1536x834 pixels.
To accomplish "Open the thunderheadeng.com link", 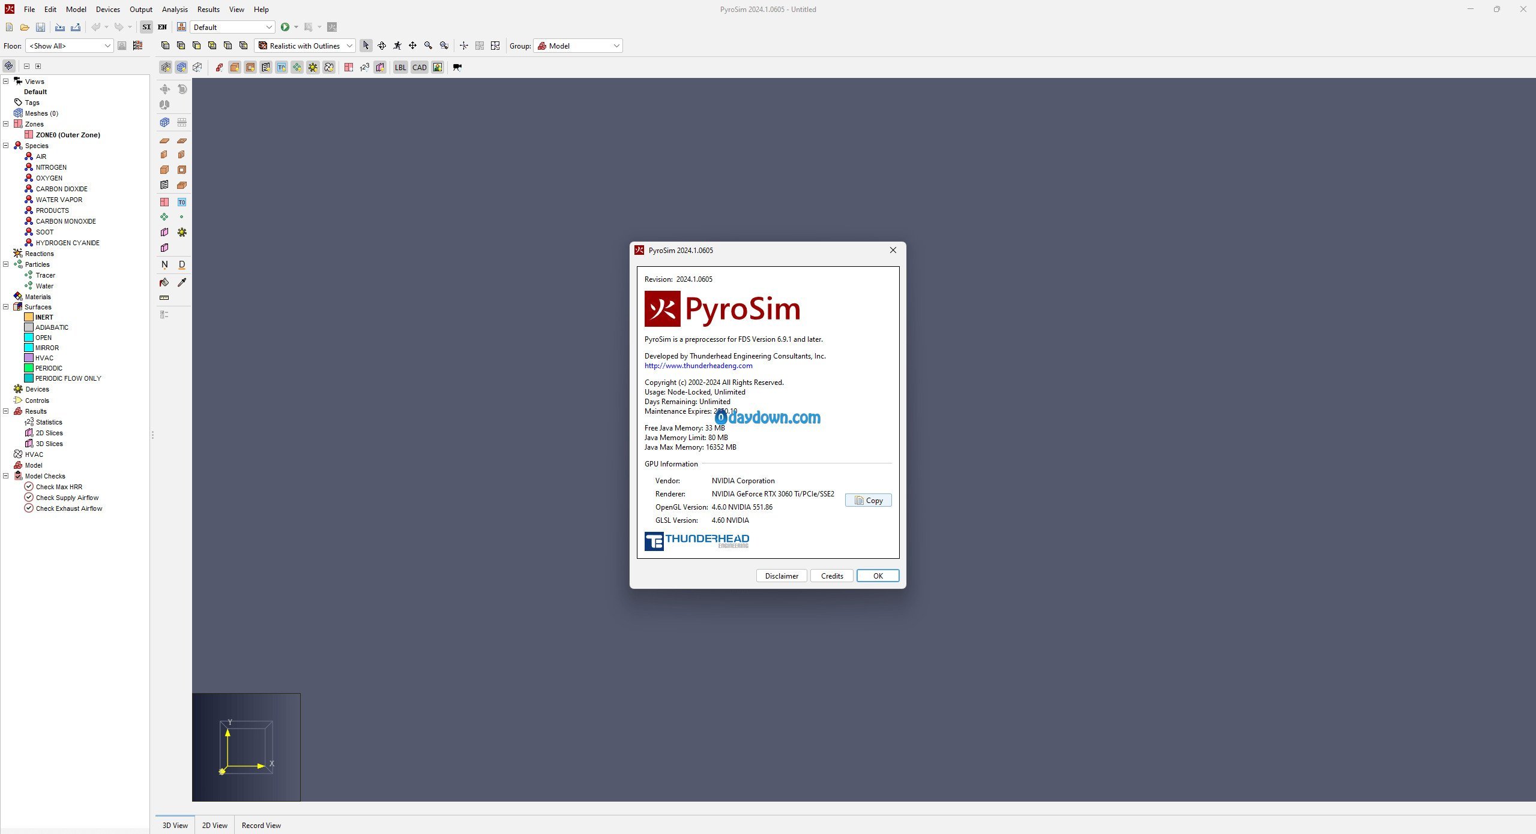I will coord(698,365).
